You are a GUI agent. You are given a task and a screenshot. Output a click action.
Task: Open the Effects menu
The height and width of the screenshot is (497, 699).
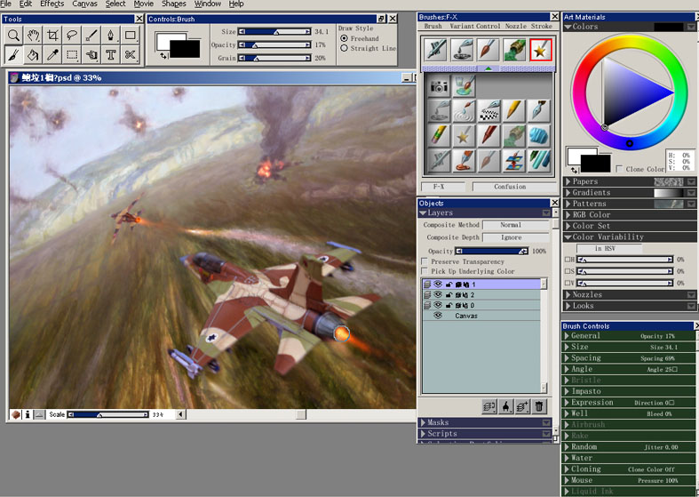click(52, 4)
